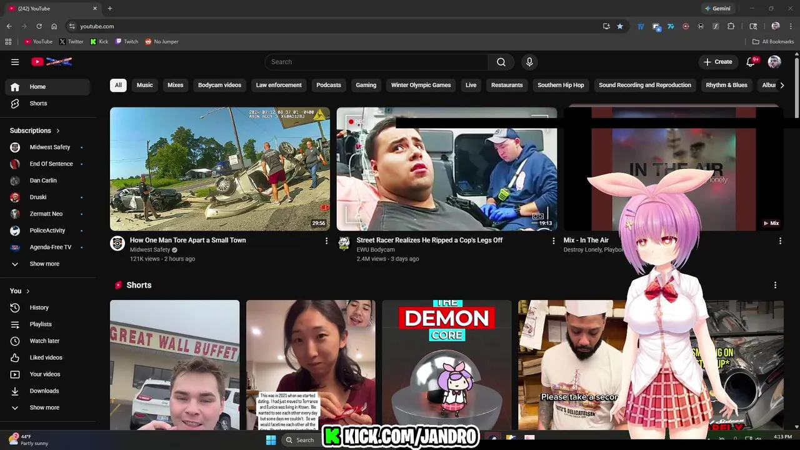Open a new browser tab
800x450 pixels.
(x=110, y=8)
